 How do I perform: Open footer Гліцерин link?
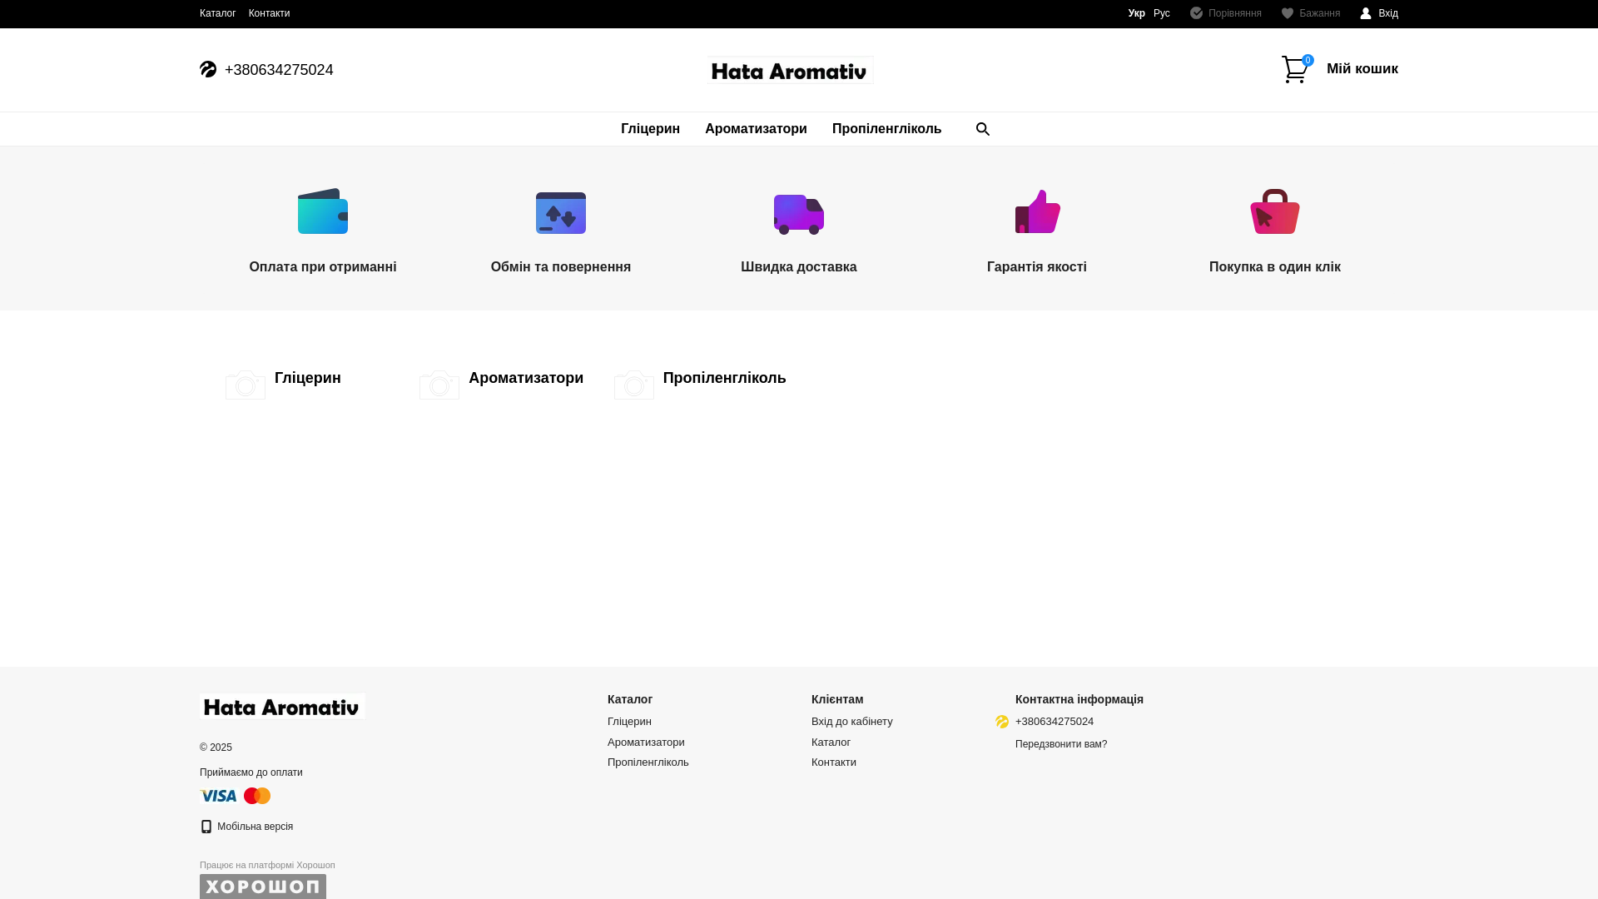(x=629, y=722)
